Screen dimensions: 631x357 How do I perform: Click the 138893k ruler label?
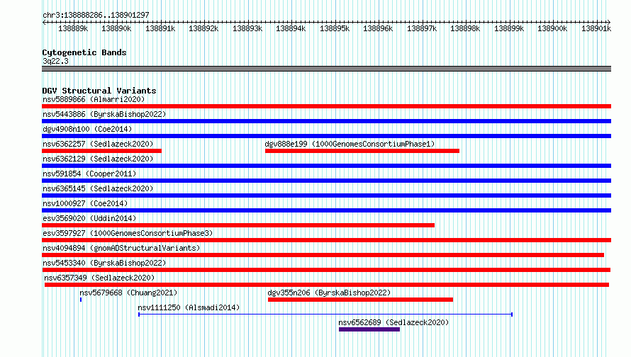247,28
